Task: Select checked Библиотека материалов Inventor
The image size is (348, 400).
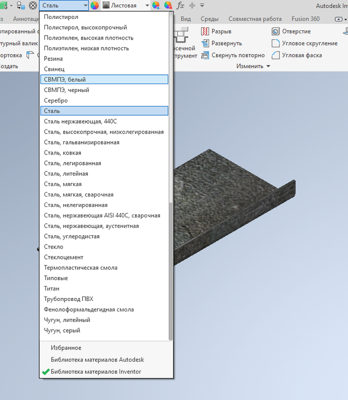Action: (x=106, y=371)
